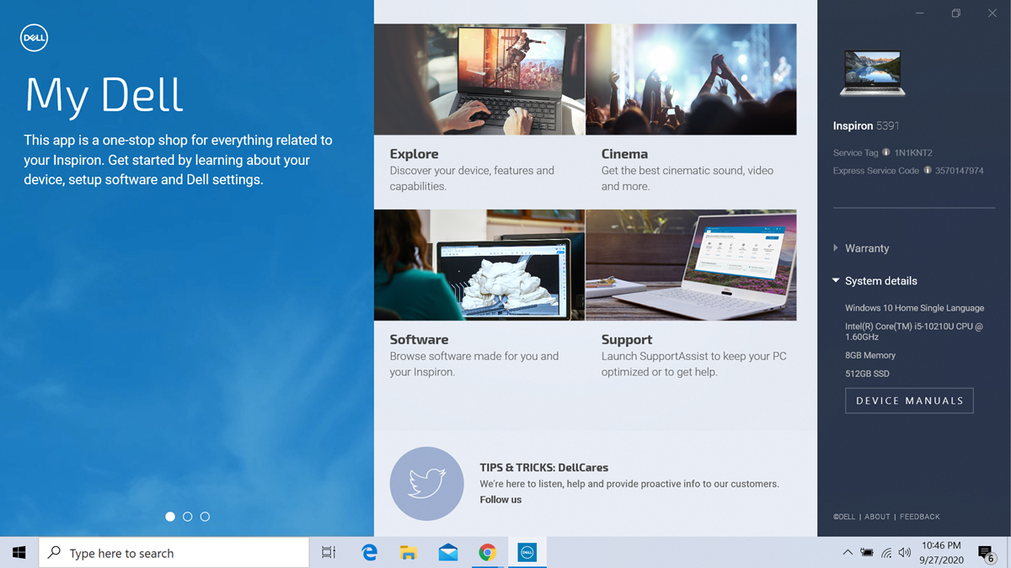Image resolution: width=1011 pixels, height=568 pixels.
Task: Open the Support tile laptop image
Action: click(x=691, y=265)
